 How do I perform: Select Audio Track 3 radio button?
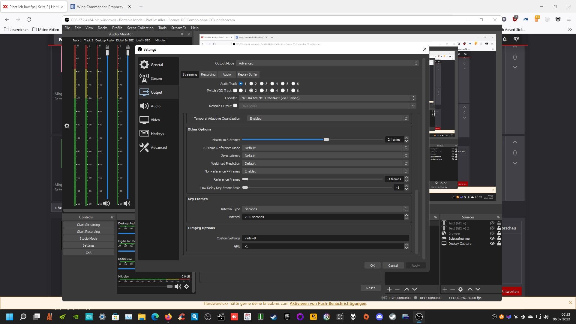click(262, 84)
